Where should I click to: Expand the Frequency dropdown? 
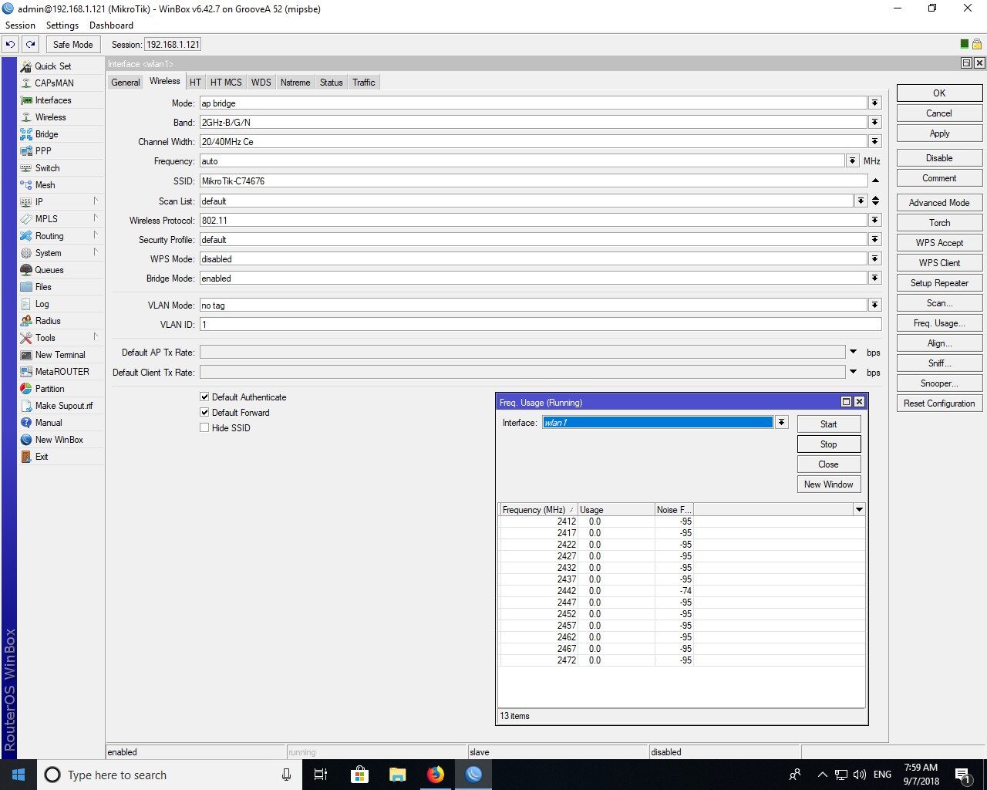point(852,161)
